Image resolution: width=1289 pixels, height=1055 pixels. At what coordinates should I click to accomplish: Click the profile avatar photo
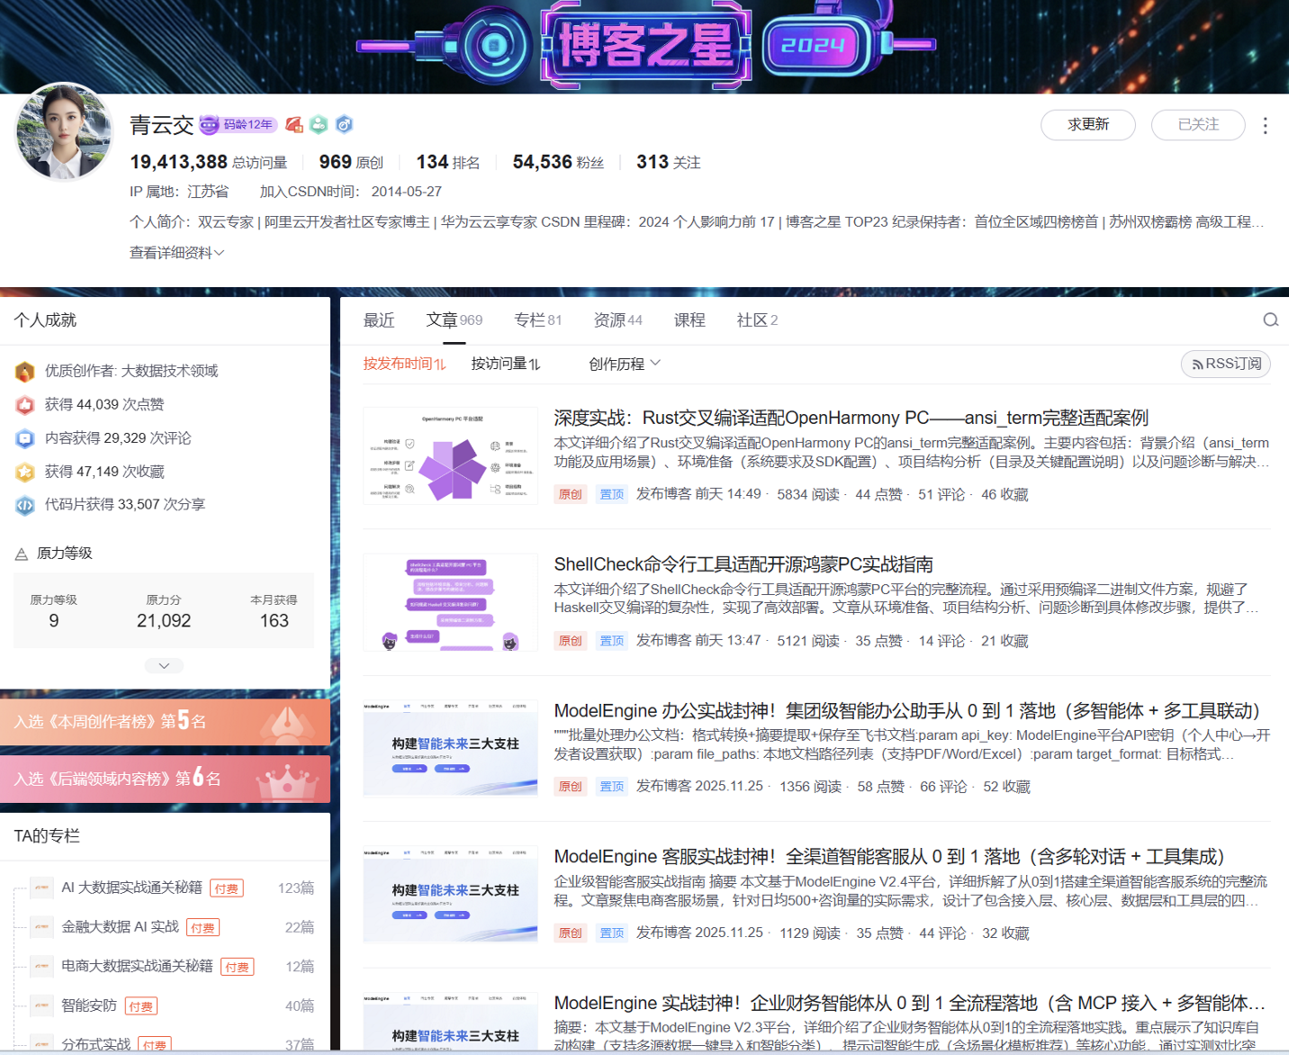pos(63,131)
